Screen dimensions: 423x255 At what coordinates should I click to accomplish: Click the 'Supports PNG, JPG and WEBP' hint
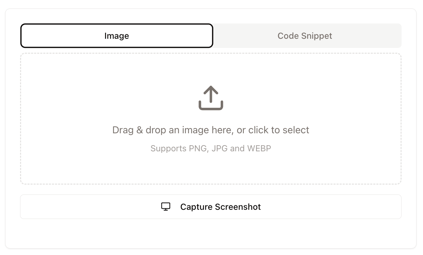211,149
